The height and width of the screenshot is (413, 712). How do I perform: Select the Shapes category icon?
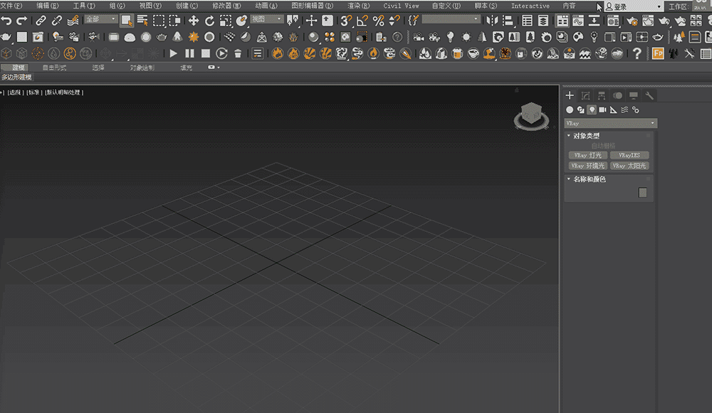pos(581,109)
